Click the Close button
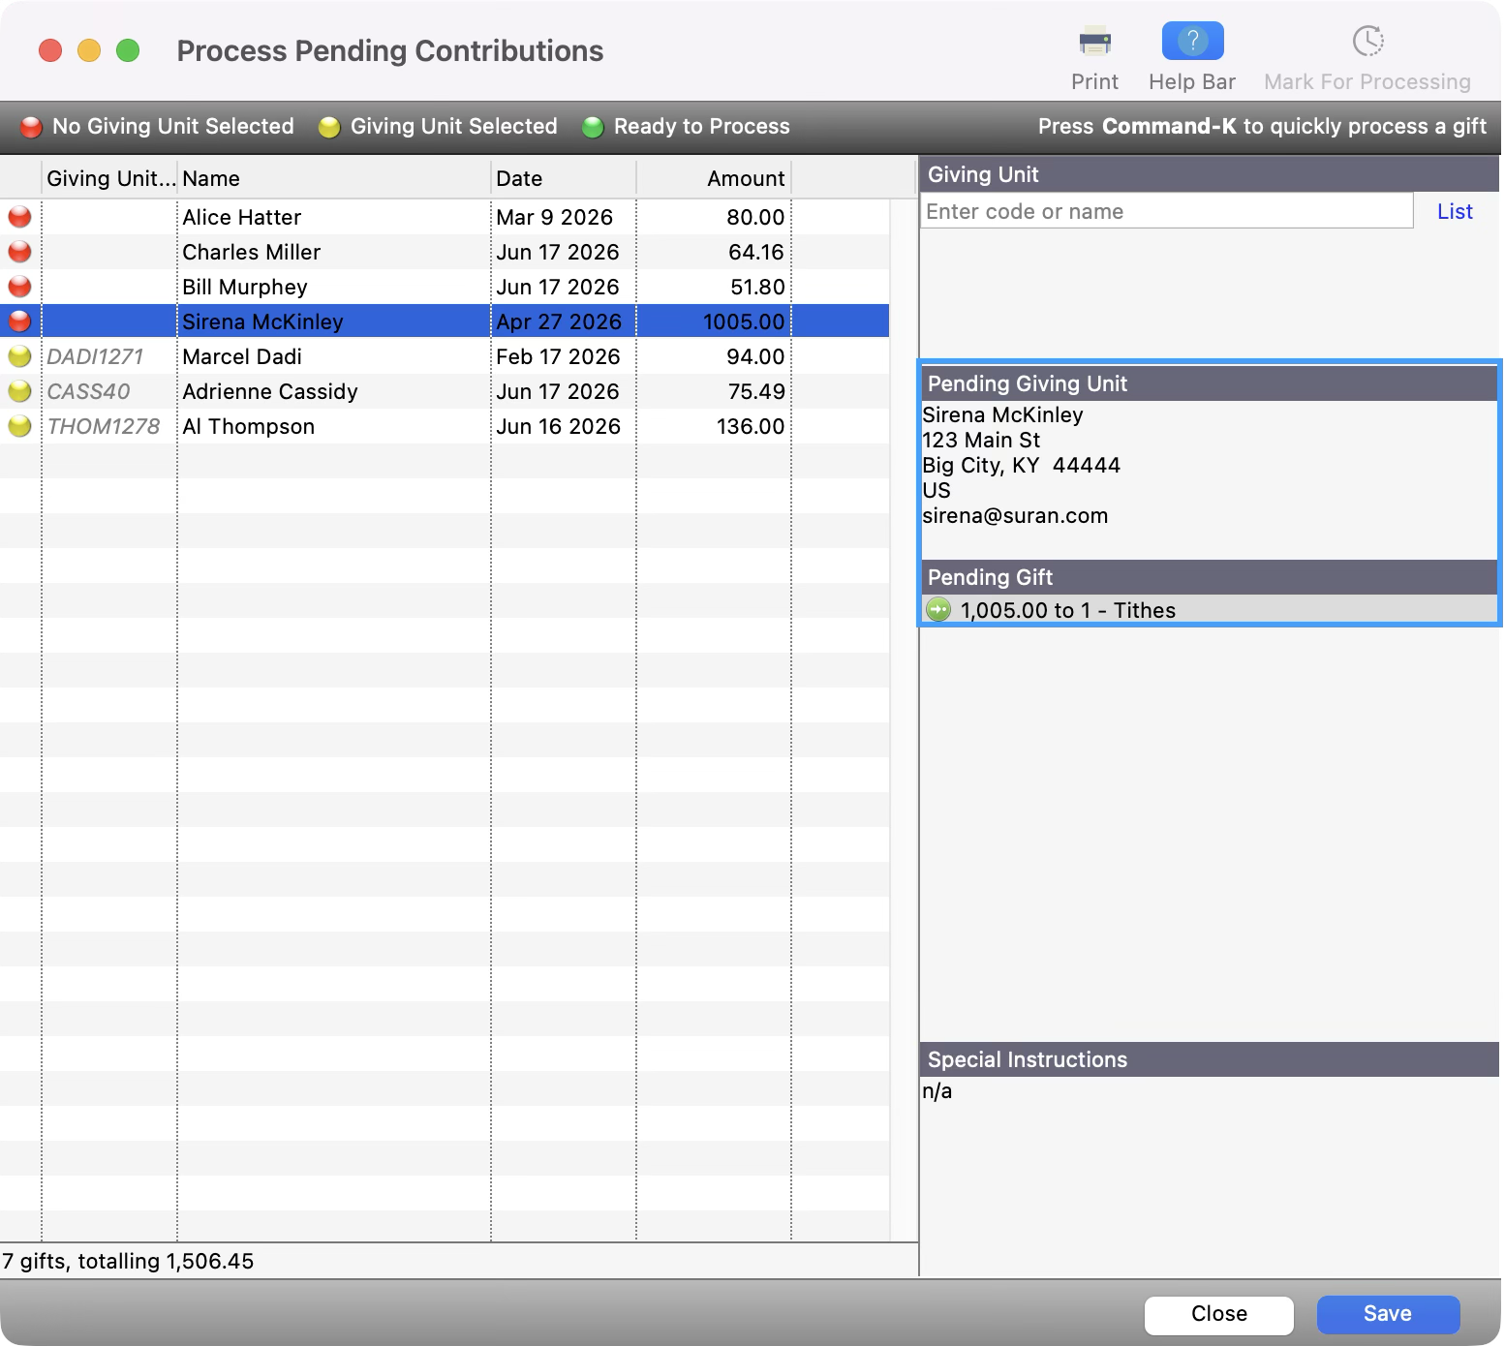 click(x=1219, y=1314)
